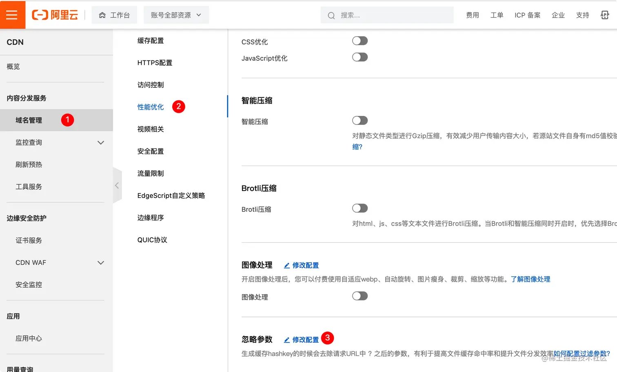This screenshot has width=617, height=372.
Task: Expand the CDN WAF chevron
Action: (x=101, y=263)
